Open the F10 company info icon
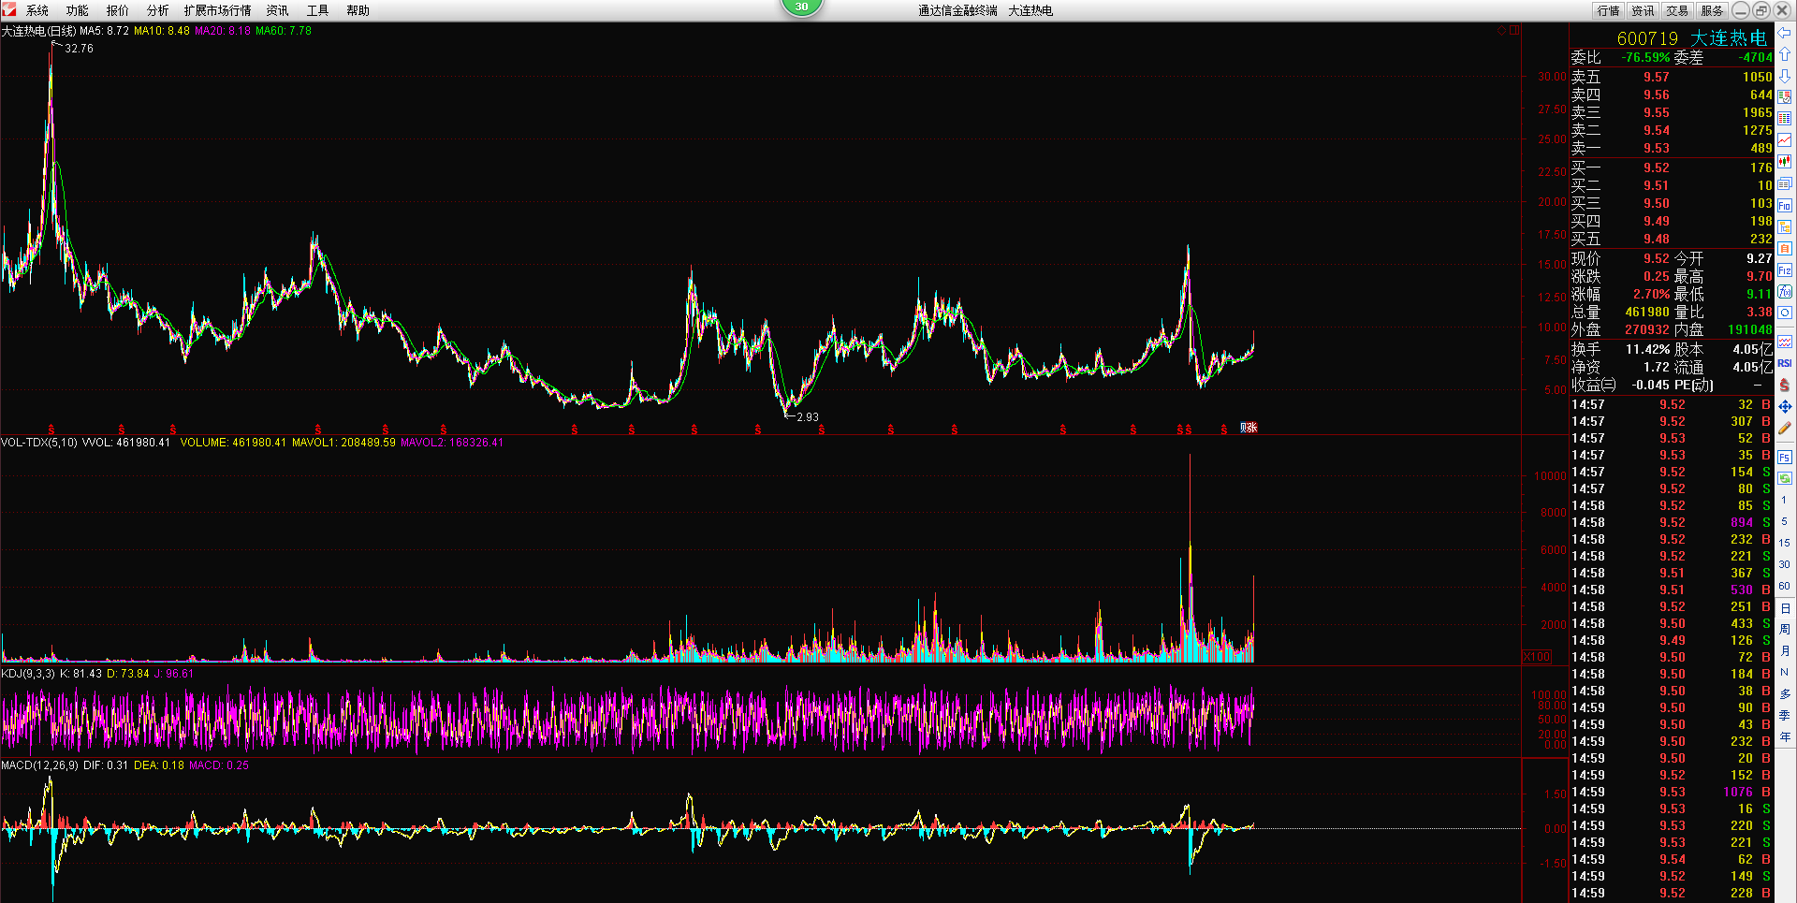This screenshot has width=1797, height=903. pyautogui.click(x=1785, y=206)
